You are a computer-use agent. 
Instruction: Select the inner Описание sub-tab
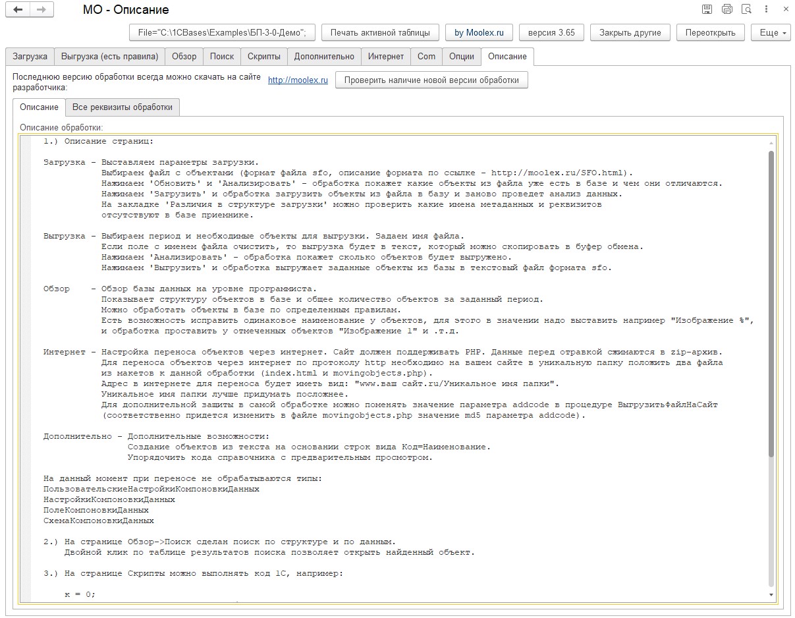(x=39, y=107)
